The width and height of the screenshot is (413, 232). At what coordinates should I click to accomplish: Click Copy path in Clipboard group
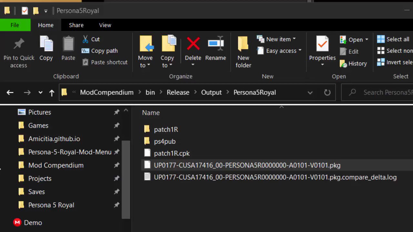tap(99, 51)
